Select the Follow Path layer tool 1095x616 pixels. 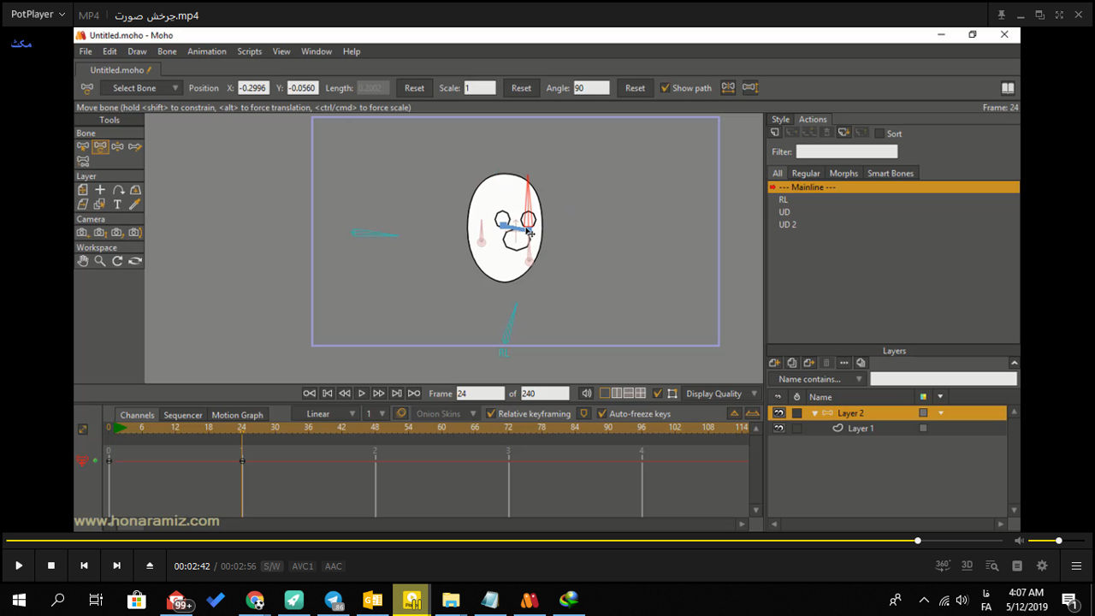pyautogui.click(x=117, y=190)
